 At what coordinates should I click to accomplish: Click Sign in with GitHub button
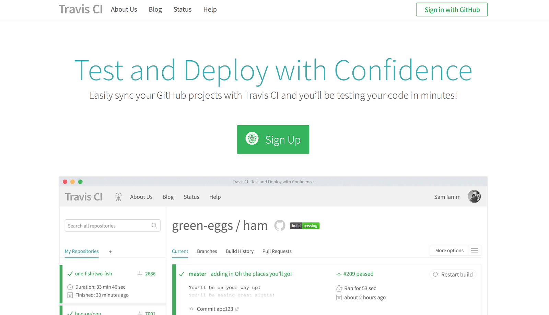(452, 10)
